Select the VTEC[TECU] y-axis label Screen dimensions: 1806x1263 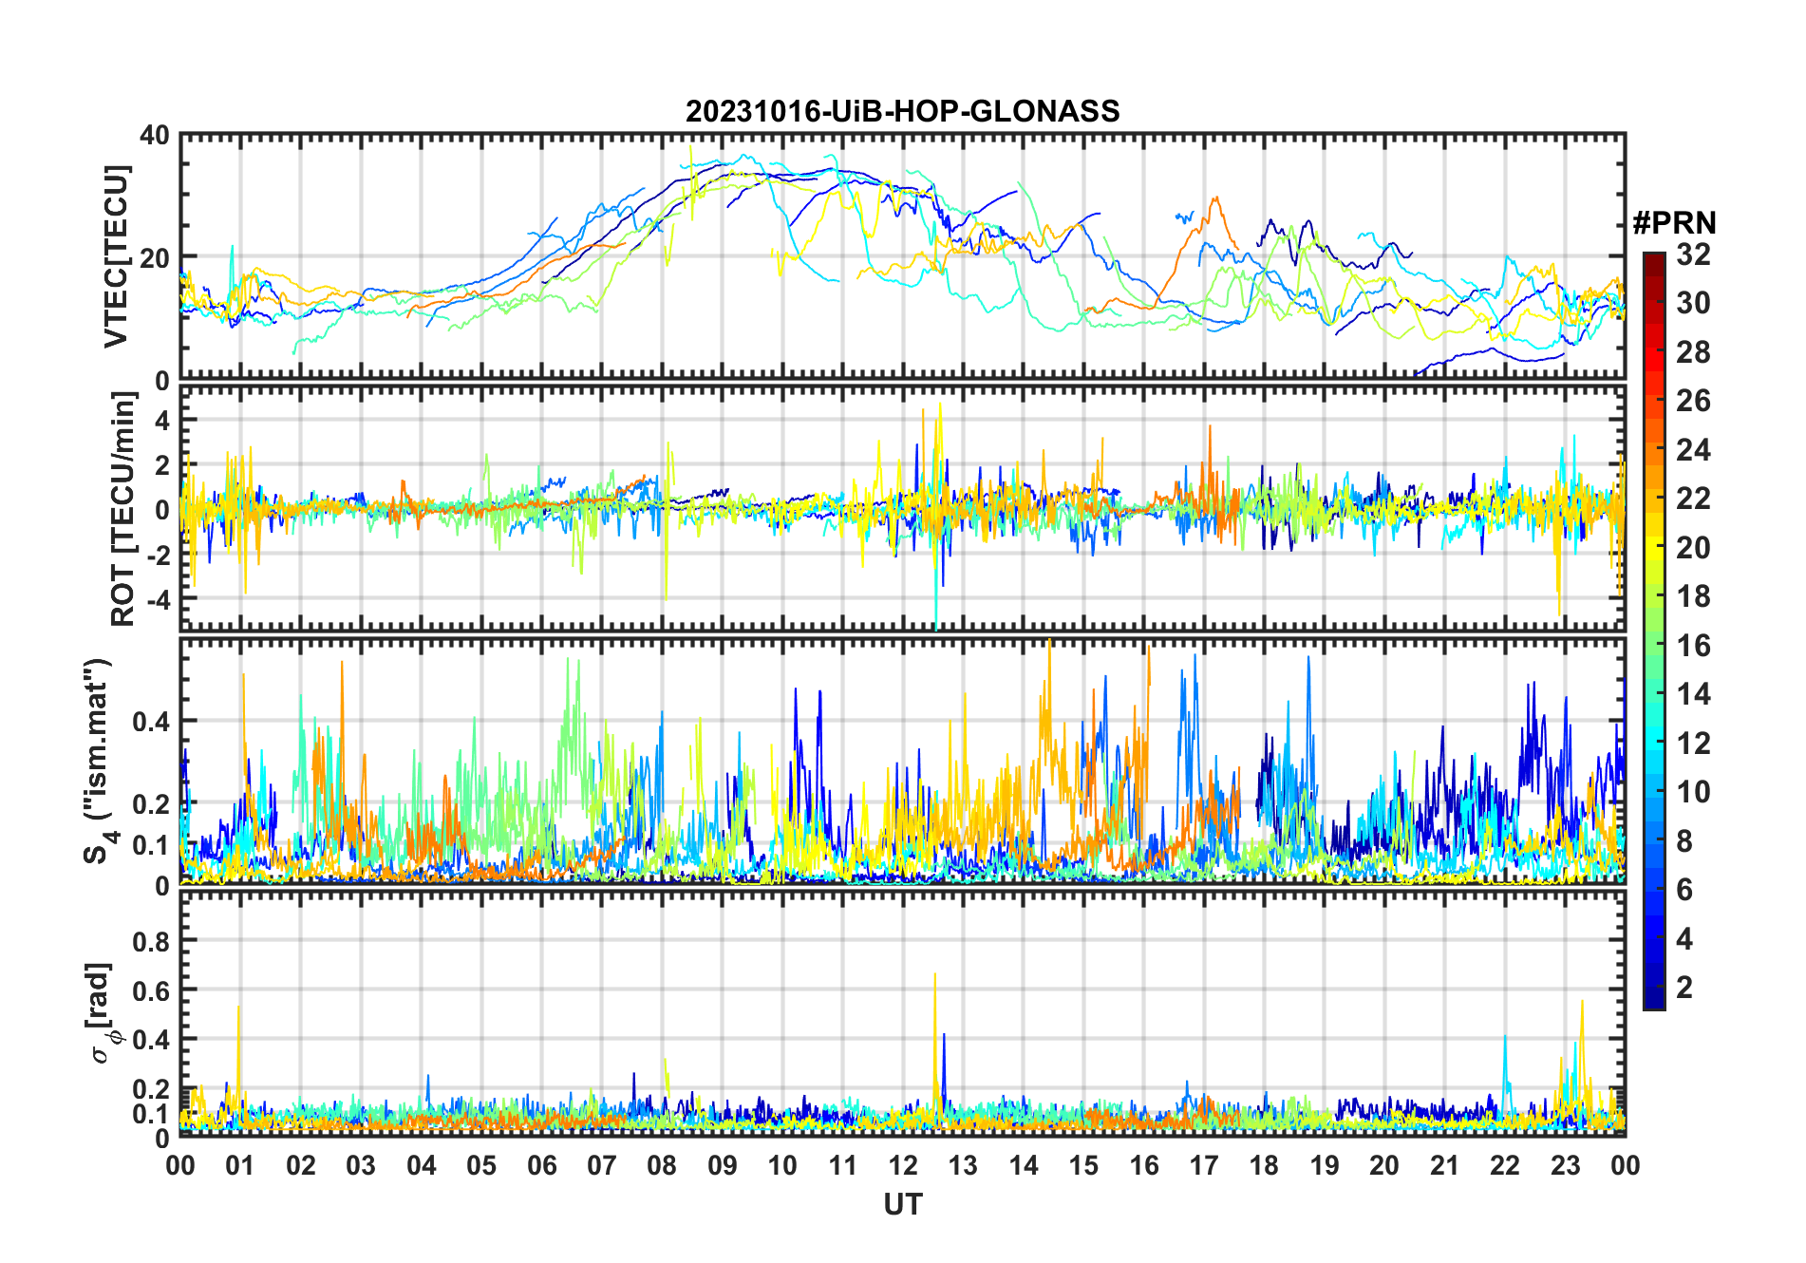point(116,256)
